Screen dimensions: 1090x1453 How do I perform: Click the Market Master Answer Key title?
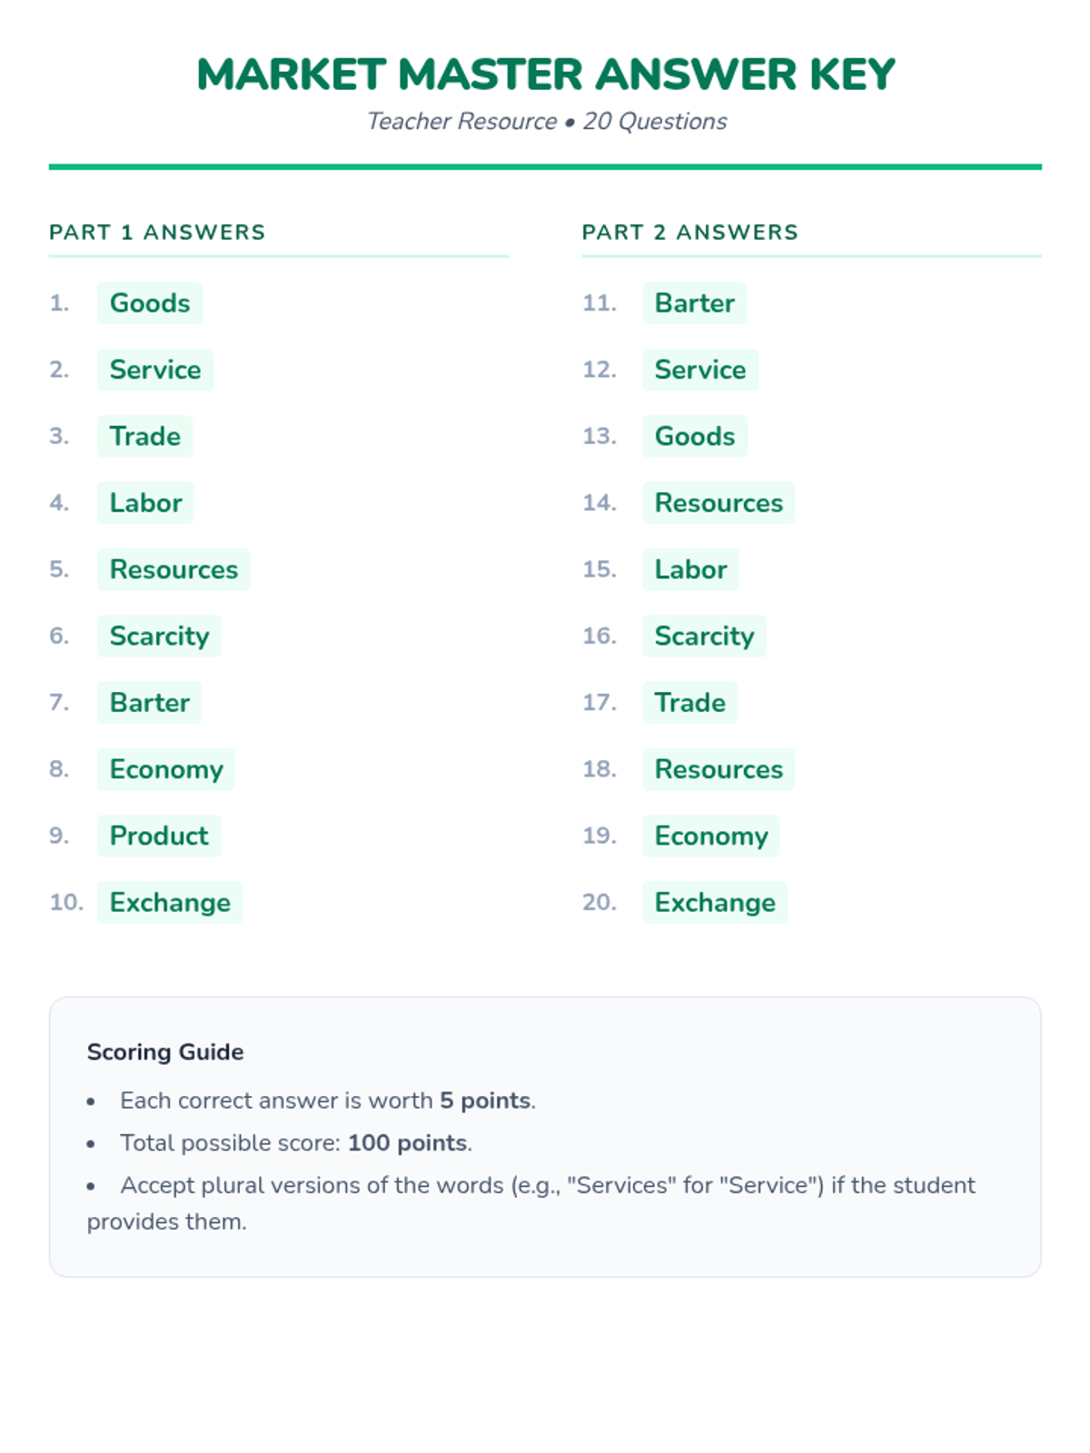(x=545, y=74)
